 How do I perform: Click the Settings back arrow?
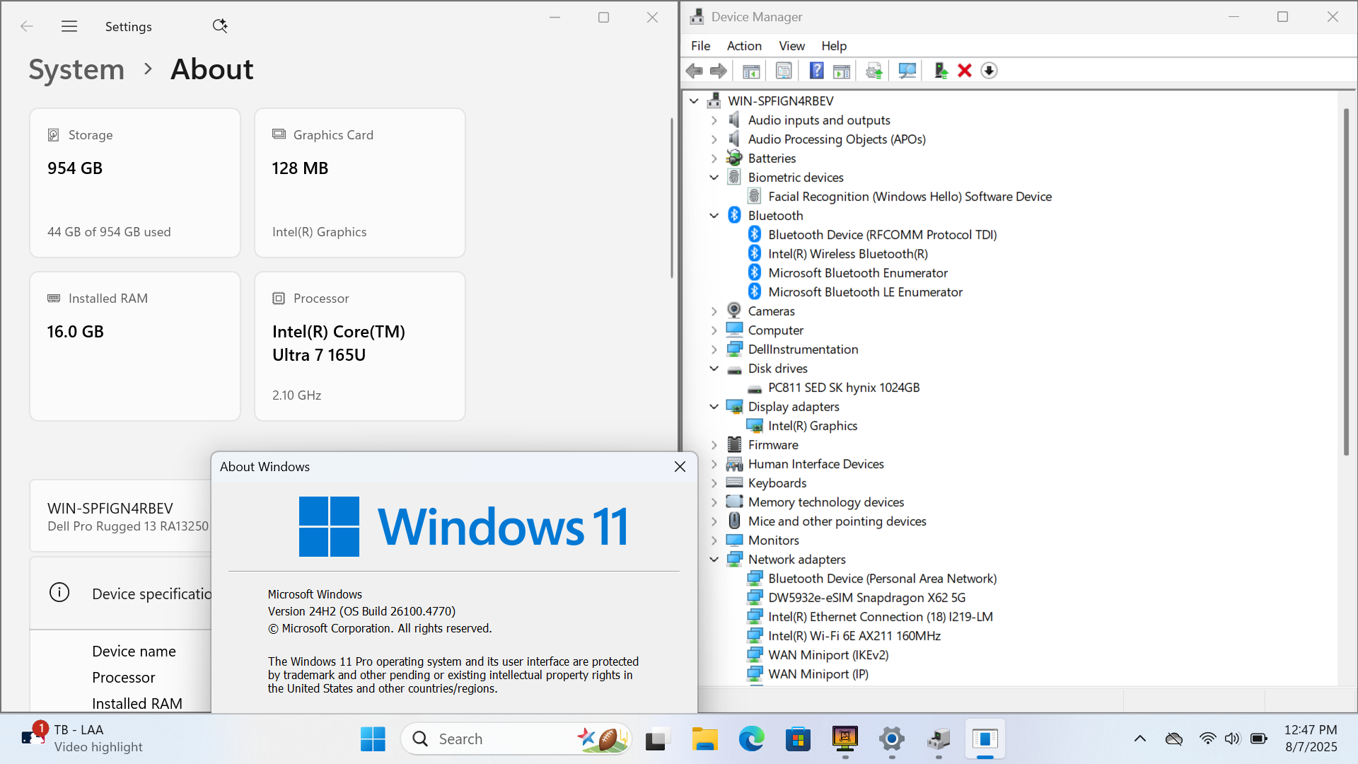[27, 26]
